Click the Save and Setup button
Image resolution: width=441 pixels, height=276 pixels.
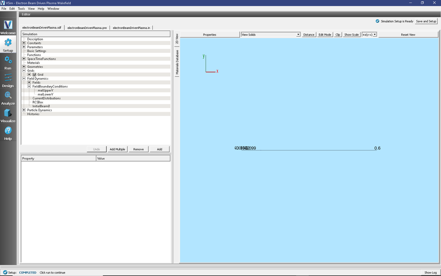426,21
